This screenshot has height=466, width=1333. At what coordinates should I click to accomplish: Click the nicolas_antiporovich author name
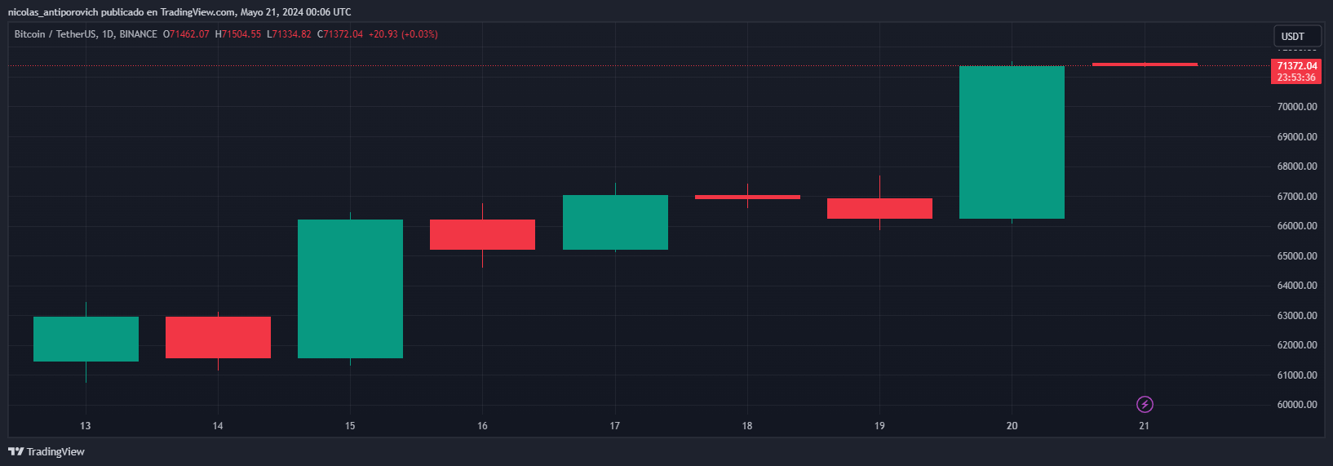pos(52,12)
